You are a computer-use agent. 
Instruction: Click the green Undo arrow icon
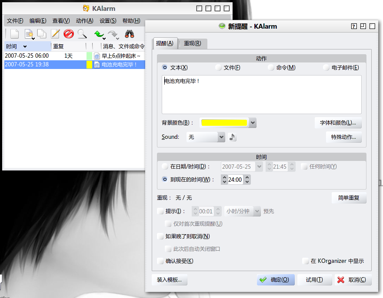98,34
